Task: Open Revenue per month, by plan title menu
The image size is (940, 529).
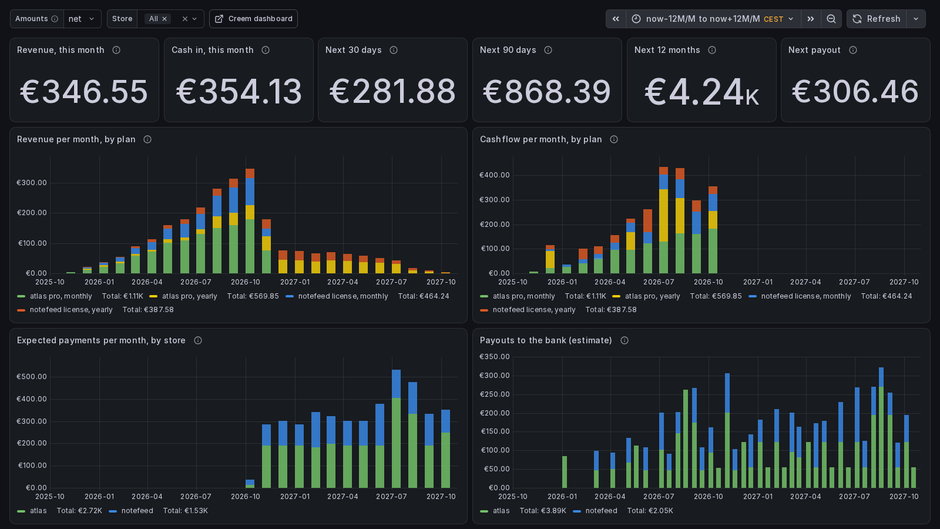Action: 76,139
